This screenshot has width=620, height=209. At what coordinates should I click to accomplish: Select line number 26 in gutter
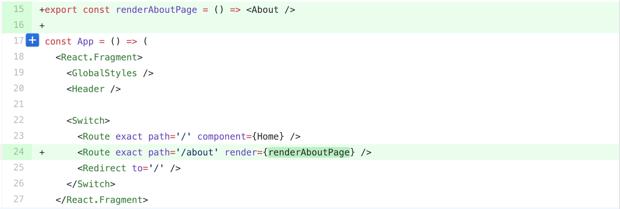19,183
